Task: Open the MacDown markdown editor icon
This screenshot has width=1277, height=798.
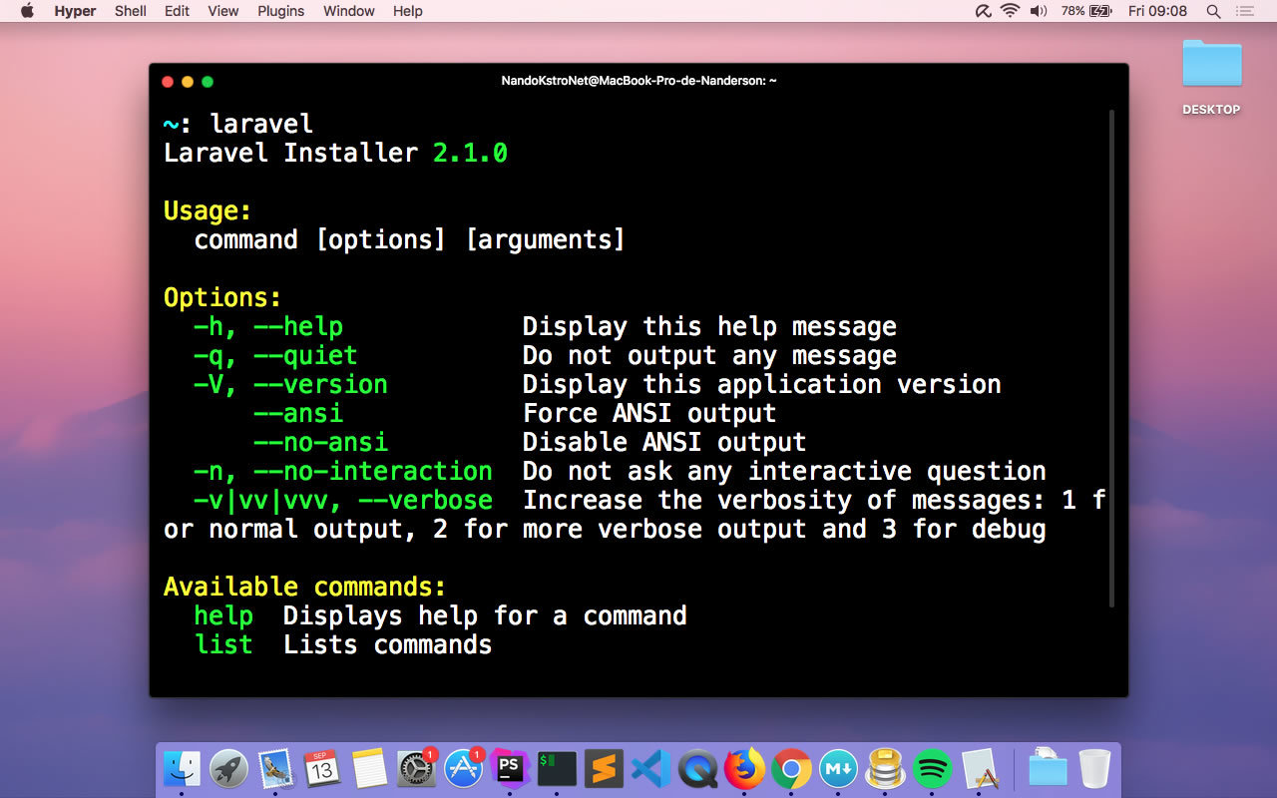Action: point(838,769)
